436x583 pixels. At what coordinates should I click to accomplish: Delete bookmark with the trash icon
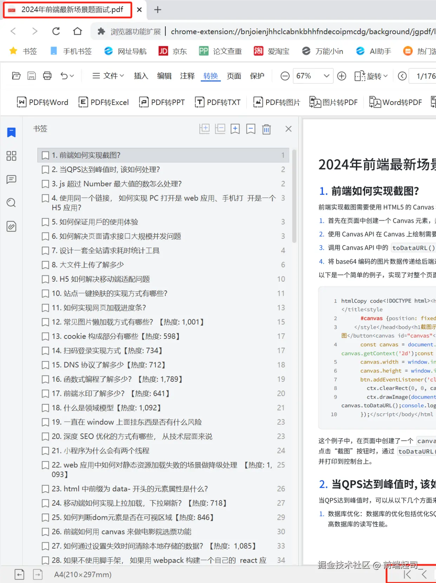pyautogui.click(x=266, y=129)
